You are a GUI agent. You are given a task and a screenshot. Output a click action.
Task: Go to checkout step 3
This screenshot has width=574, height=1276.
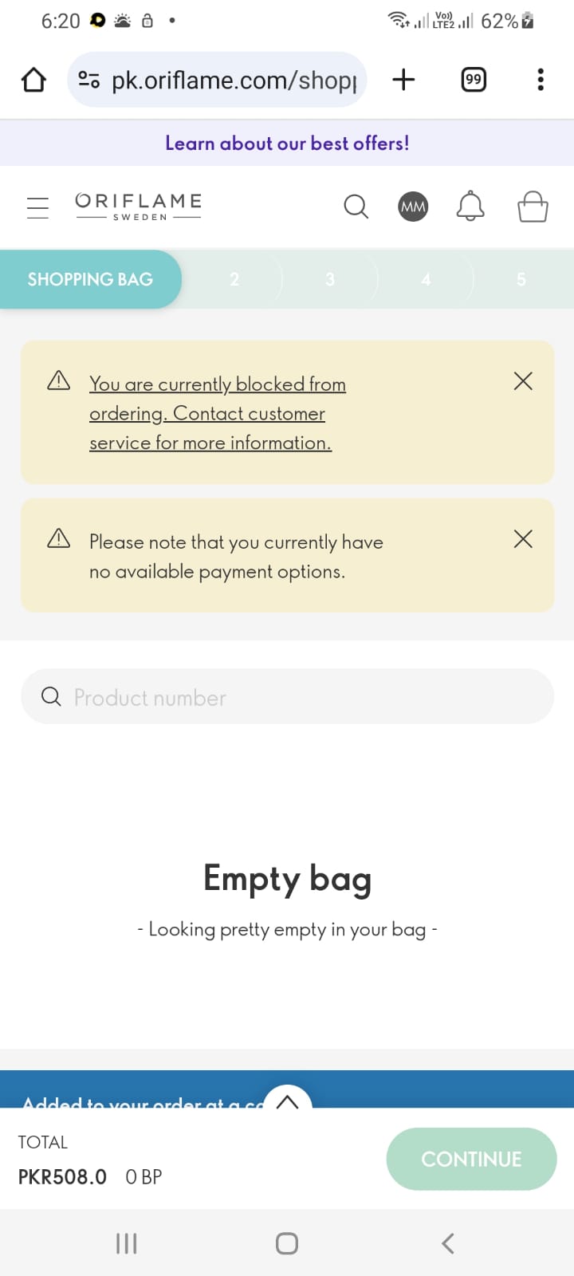coord(330,279)
